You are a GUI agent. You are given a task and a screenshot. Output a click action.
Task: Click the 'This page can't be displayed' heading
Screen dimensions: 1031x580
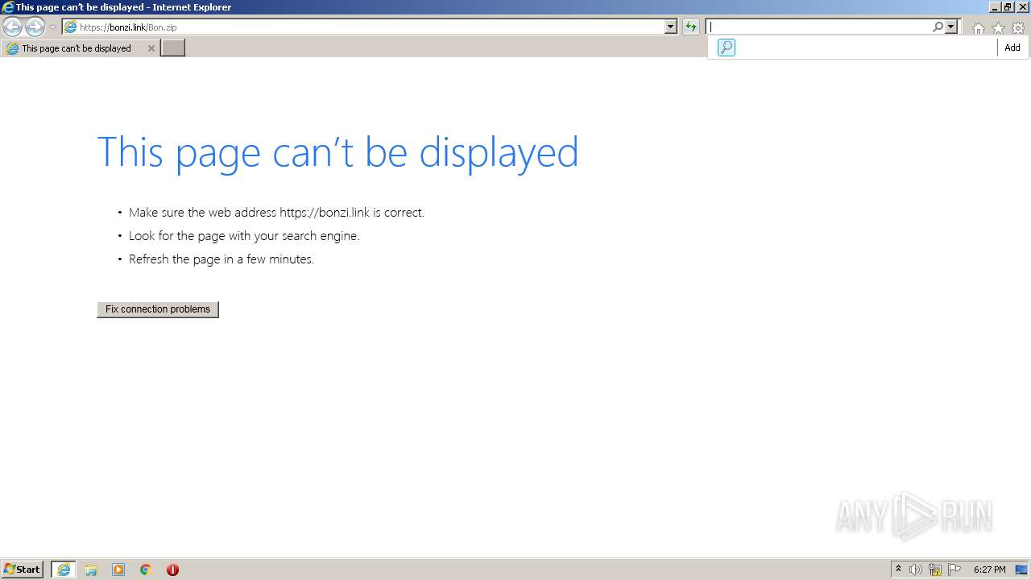point(337,152)
